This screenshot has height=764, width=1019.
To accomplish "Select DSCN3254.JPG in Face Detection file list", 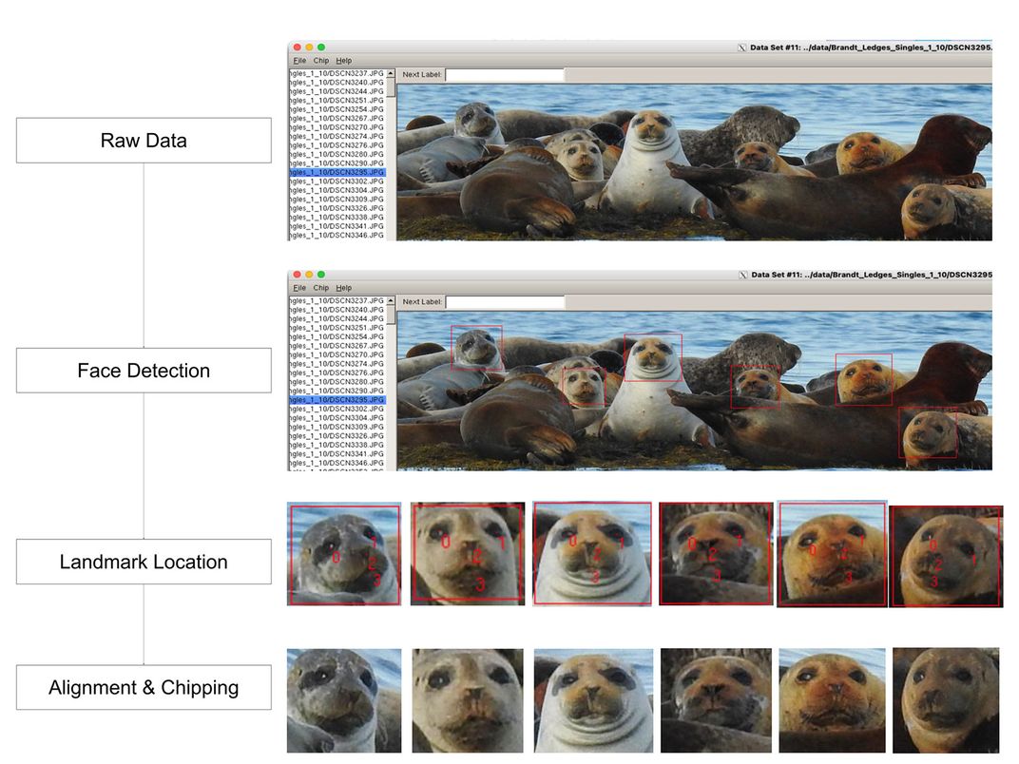I will click(x=337, y=337).
